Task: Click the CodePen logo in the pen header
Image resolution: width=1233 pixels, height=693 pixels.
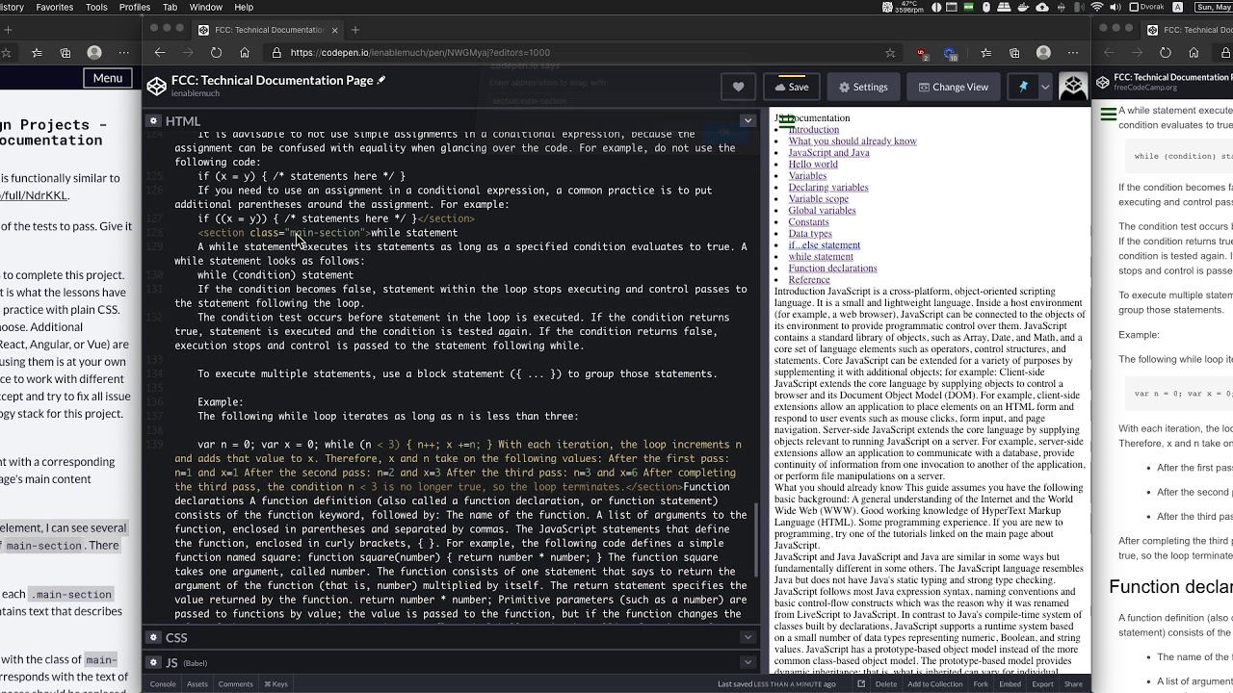Action: (156, 87)
